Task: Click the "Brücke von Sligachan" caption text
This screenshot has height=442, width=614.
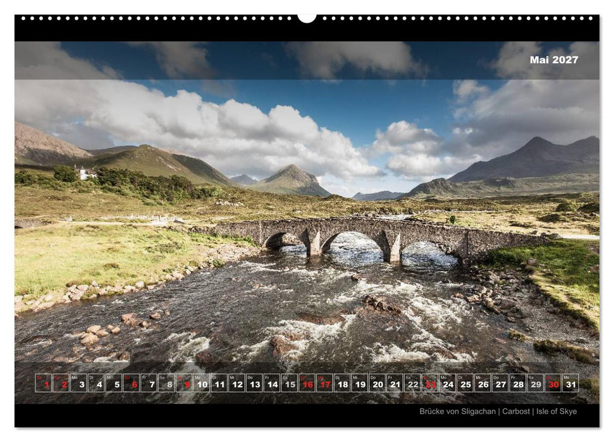Action: [457, 412]
